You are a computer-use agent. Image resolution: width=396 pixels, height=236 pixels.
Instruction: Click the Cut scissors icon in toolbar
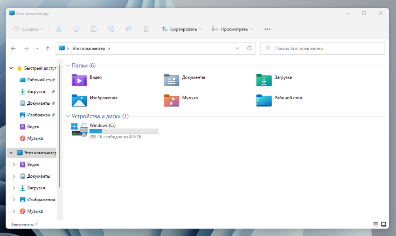[x=59, y=29]
